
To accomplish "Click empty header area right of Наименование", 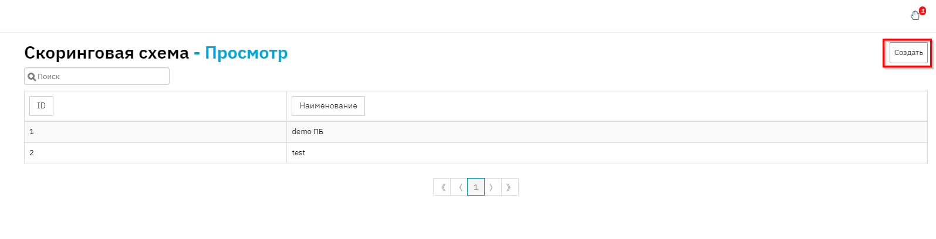I will 646,106.
